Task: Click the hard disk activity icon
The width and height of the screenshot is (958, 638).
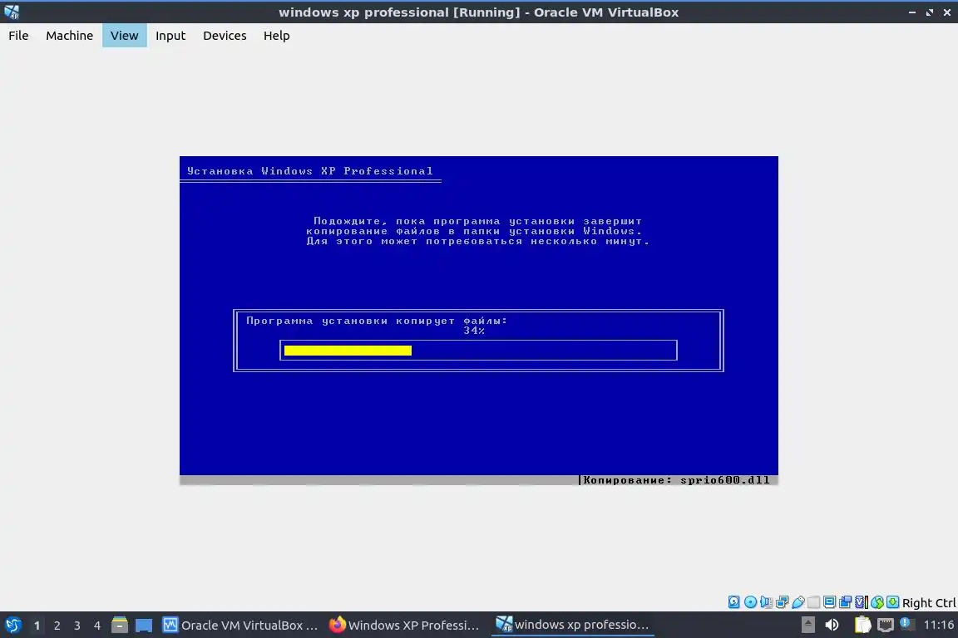Action: [x=733, y=602]
